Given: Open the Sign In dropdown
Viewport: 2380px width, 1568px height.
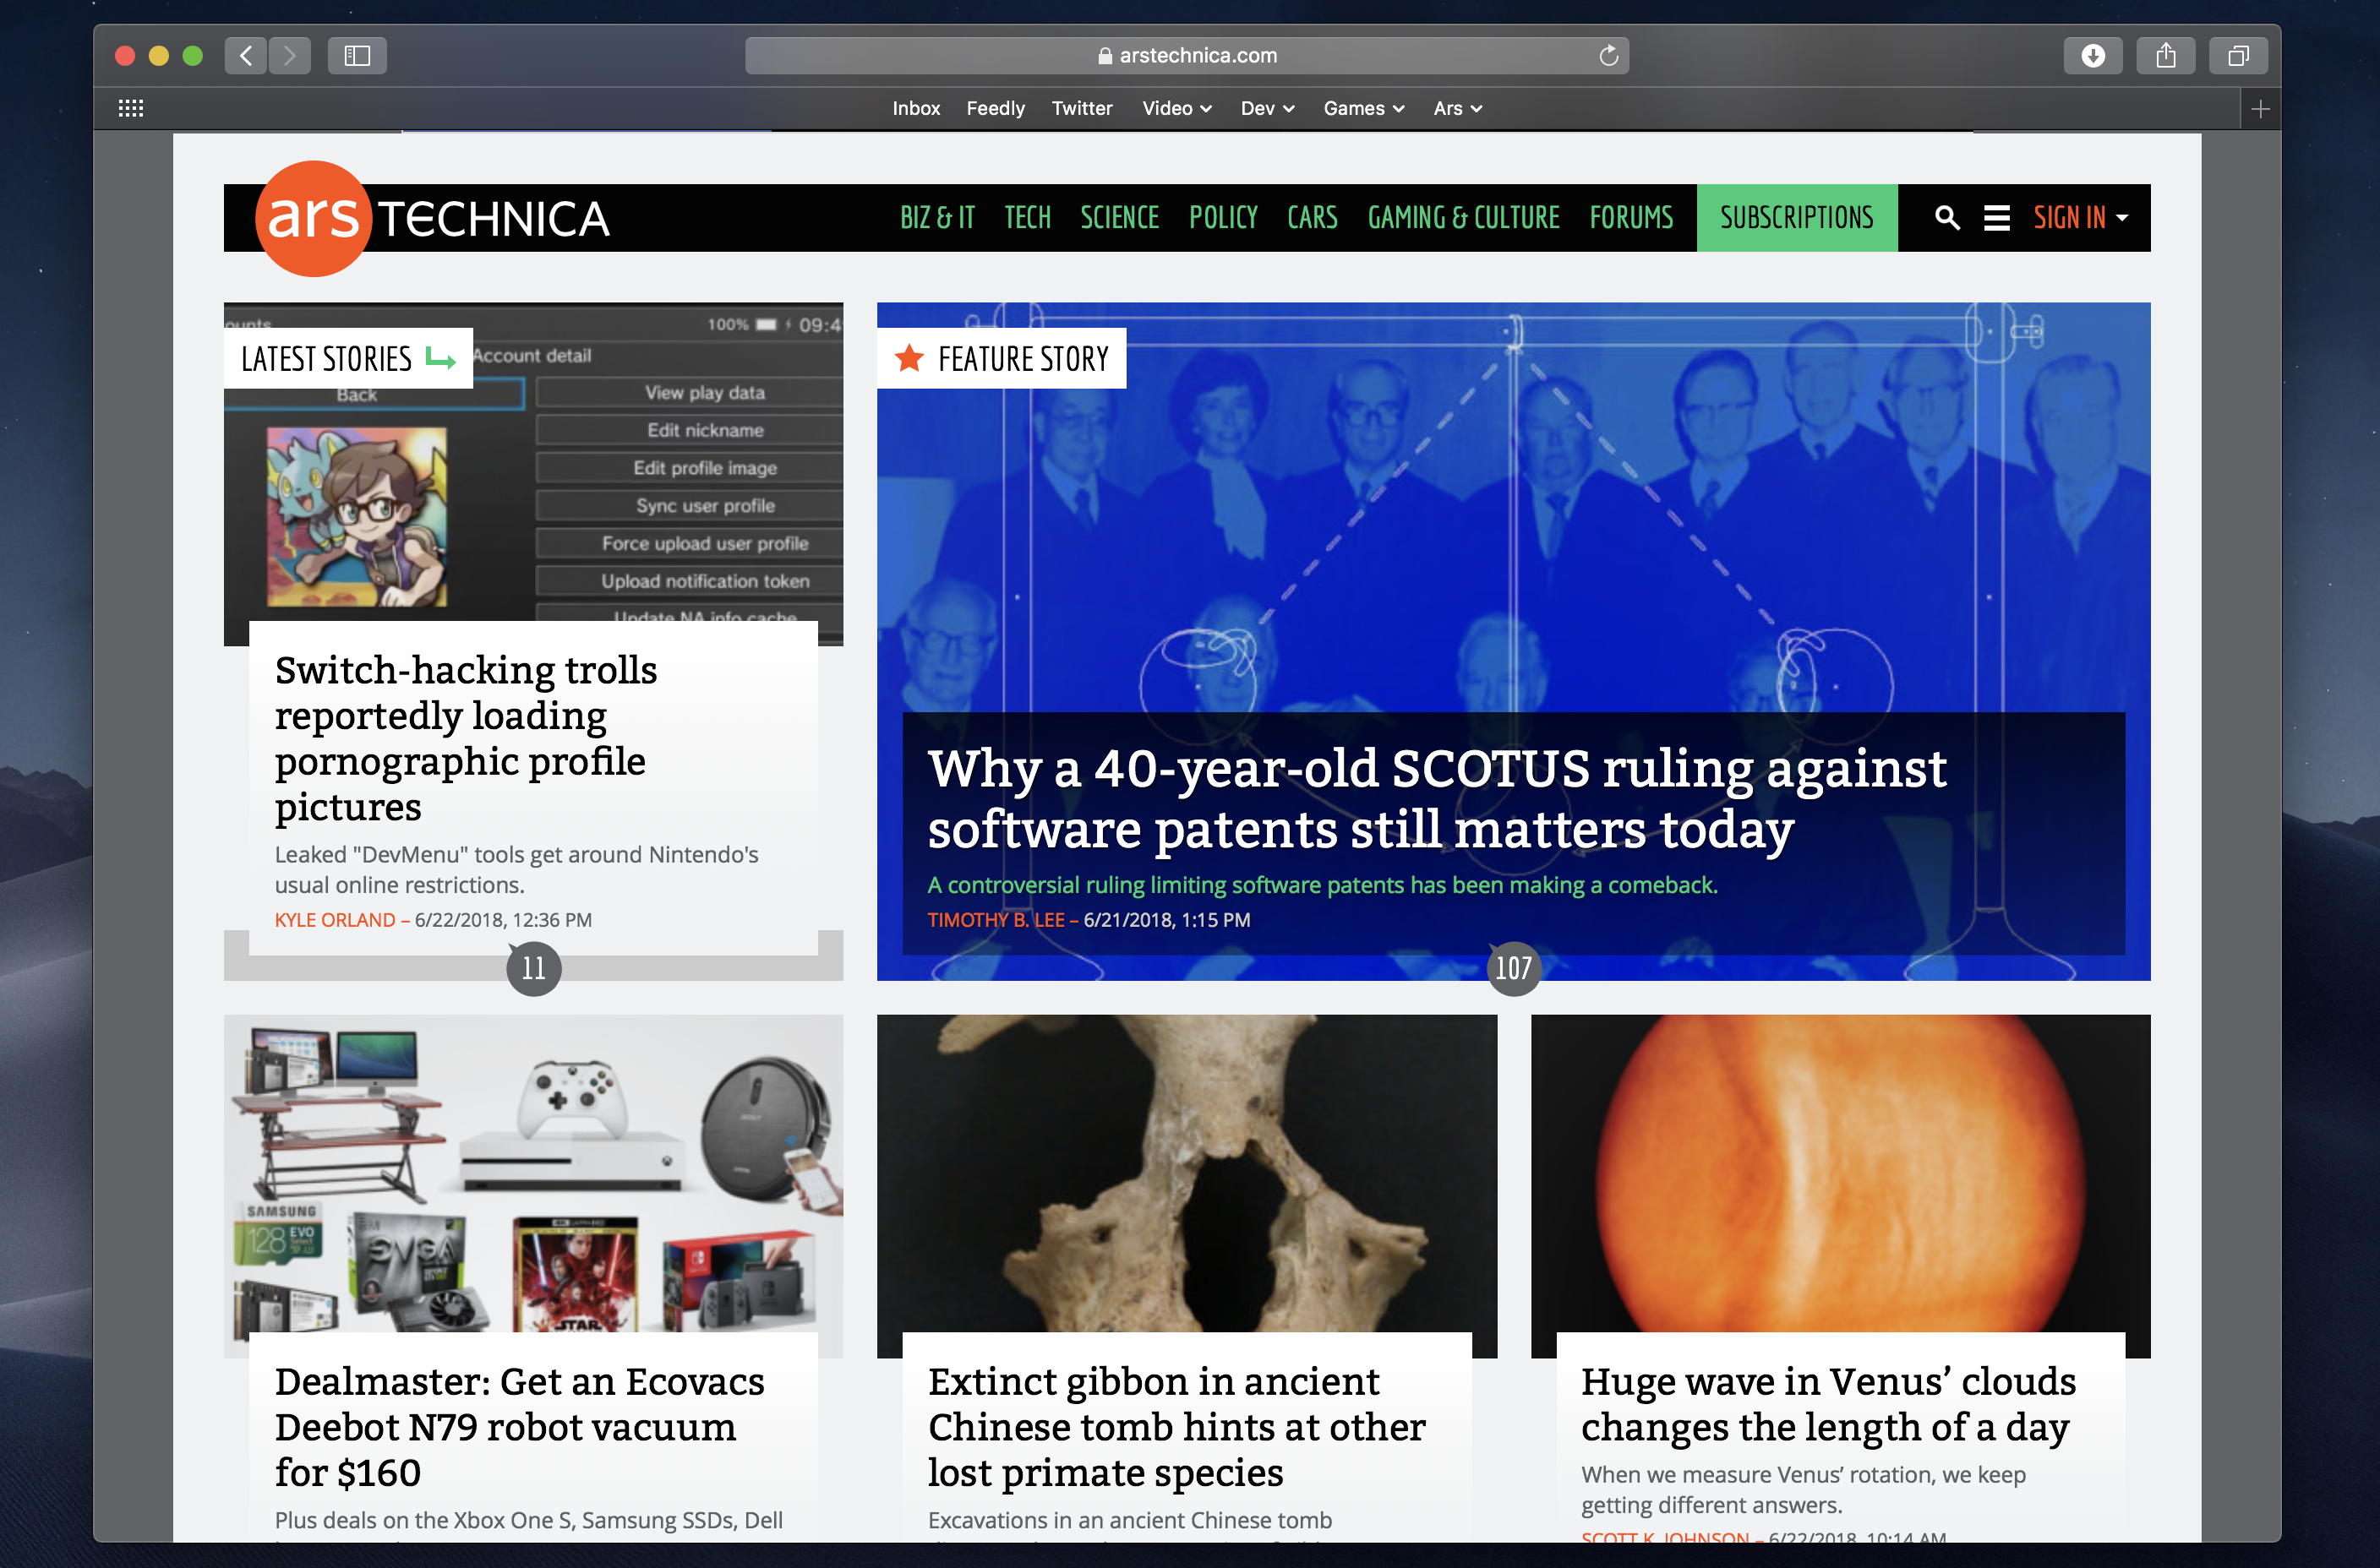Looking at the screenshot, I should (x=2080, y=218).
